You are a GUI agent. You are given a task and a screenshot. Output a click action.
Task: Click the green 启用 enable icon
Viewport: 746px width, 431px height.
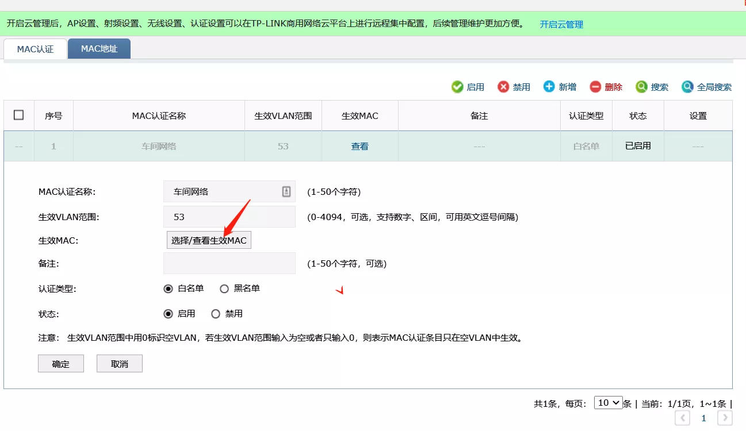pyautogui.click(x=457, y=87)
